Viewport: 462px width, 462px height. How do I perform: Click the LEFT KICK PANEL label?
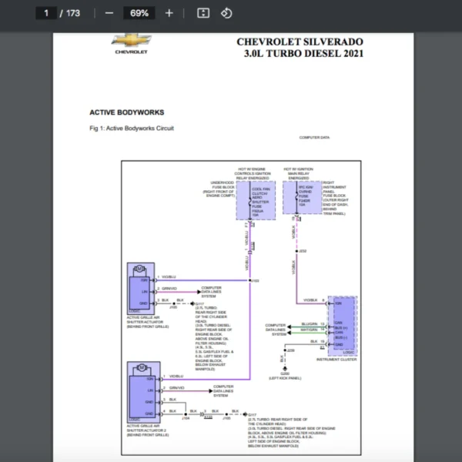click(284, 378)
